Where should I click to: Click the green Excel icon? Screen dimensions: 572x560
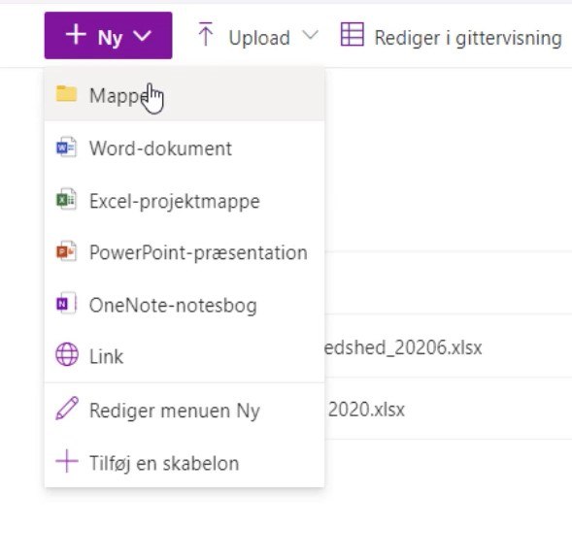pyautogui.click(x=66, y=199)
